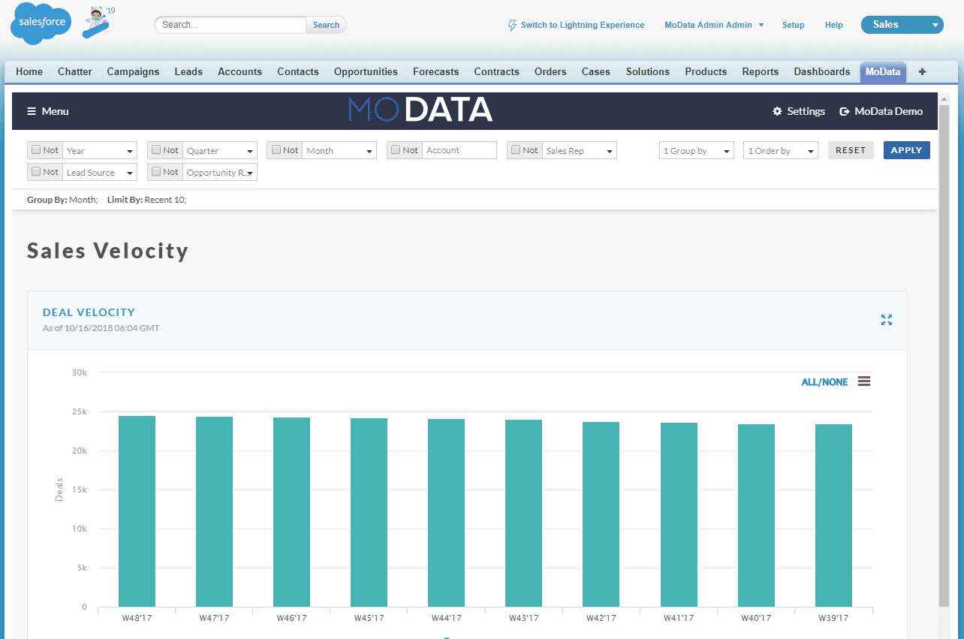Open the Contacts tab
The image size is (964, 639).
coord(298,72)
